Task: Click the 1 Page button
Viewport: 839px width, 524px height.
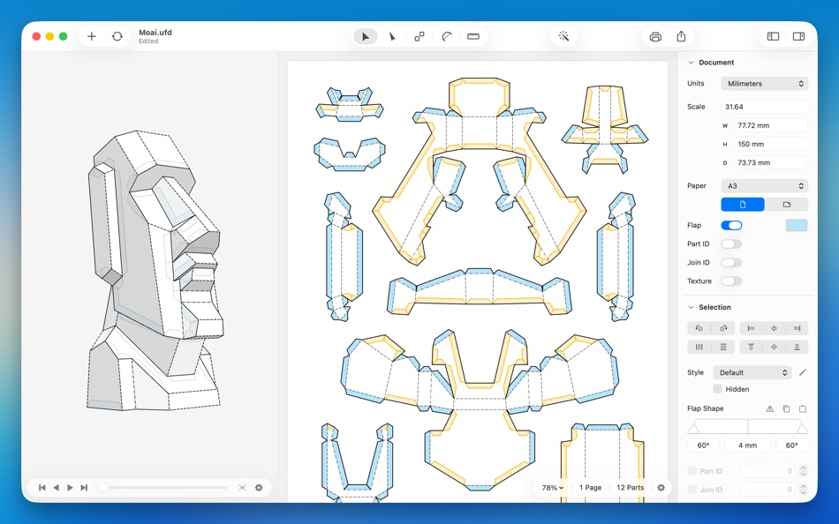Action: point(590,488)
